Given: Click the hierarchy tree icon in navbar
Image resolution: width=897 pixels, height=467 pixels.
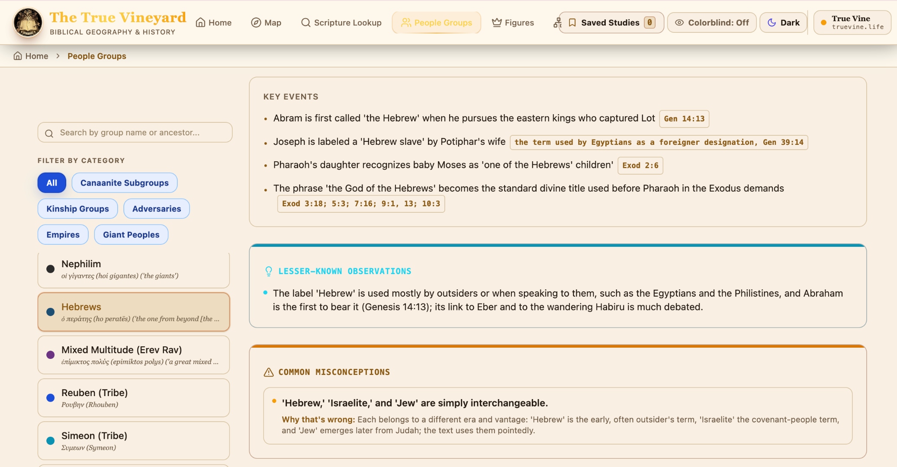Looking at the screenshot, I should (556, 22).
